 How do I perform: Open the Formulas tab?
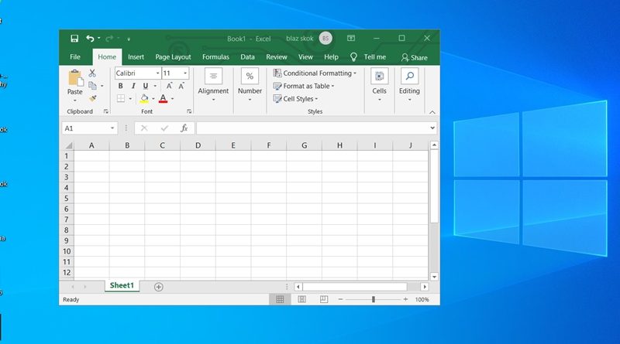click(215, 56)
